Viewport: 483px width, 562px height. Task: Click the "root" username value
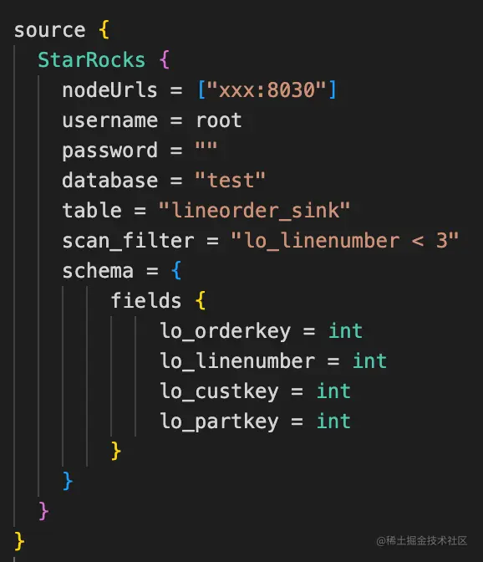tap(219, 120)
